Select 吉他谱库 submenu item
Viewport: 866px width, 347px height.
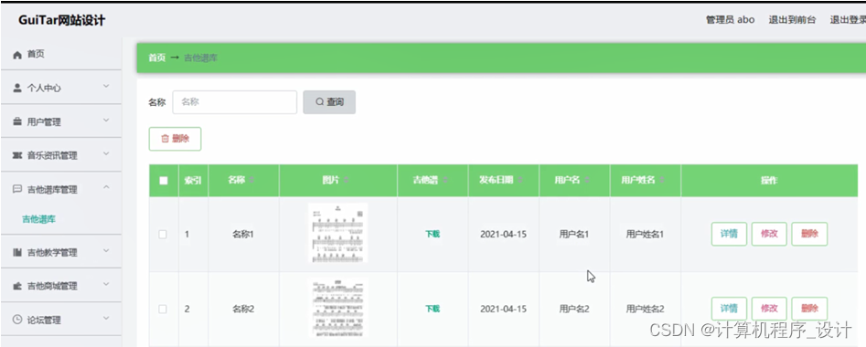click(38, 219)
